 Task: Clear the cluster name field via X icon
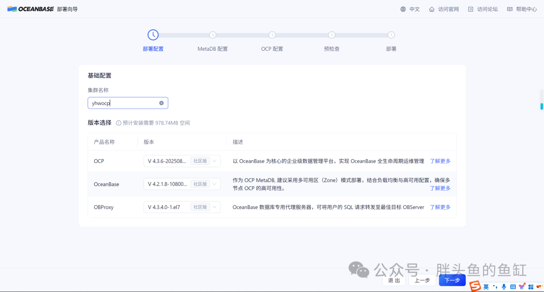pyautogui.click(x=161, y=103)
